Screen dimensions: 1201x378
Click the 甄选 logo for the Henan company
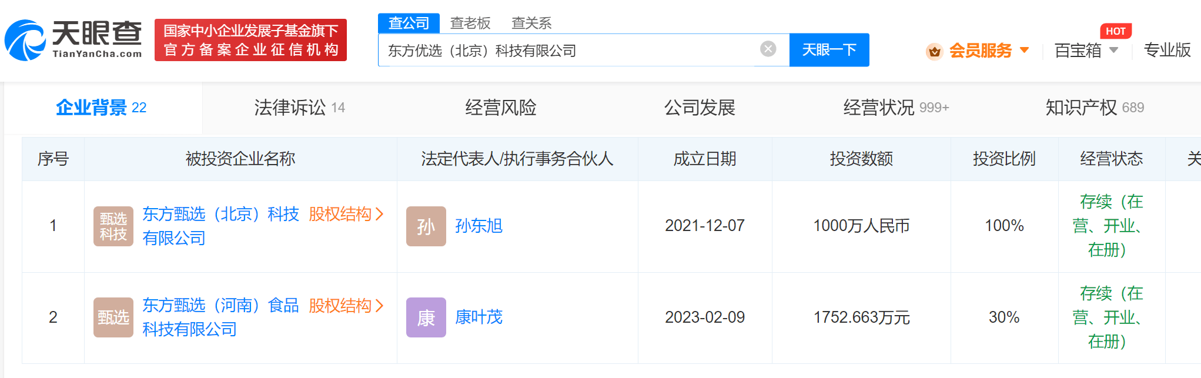(x=113, y=317)
